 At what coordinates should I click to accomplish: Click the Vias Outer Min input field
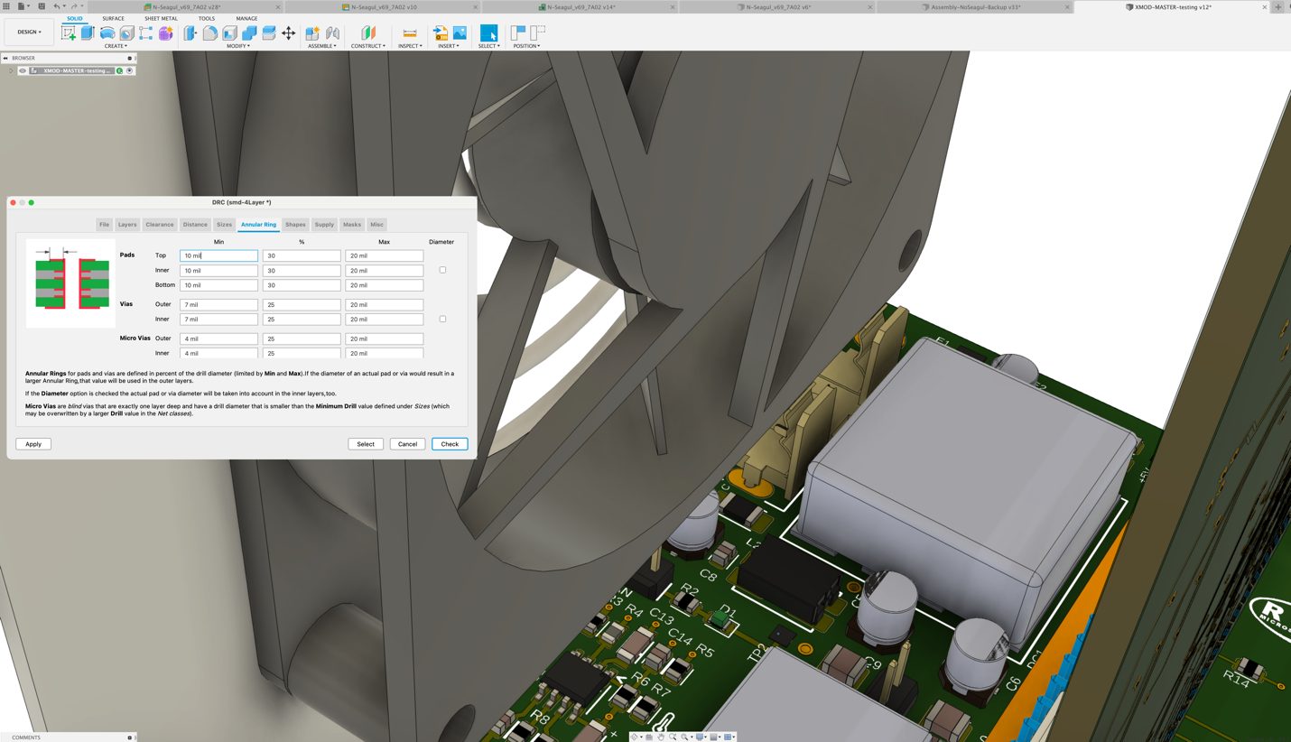pos(218,305)
